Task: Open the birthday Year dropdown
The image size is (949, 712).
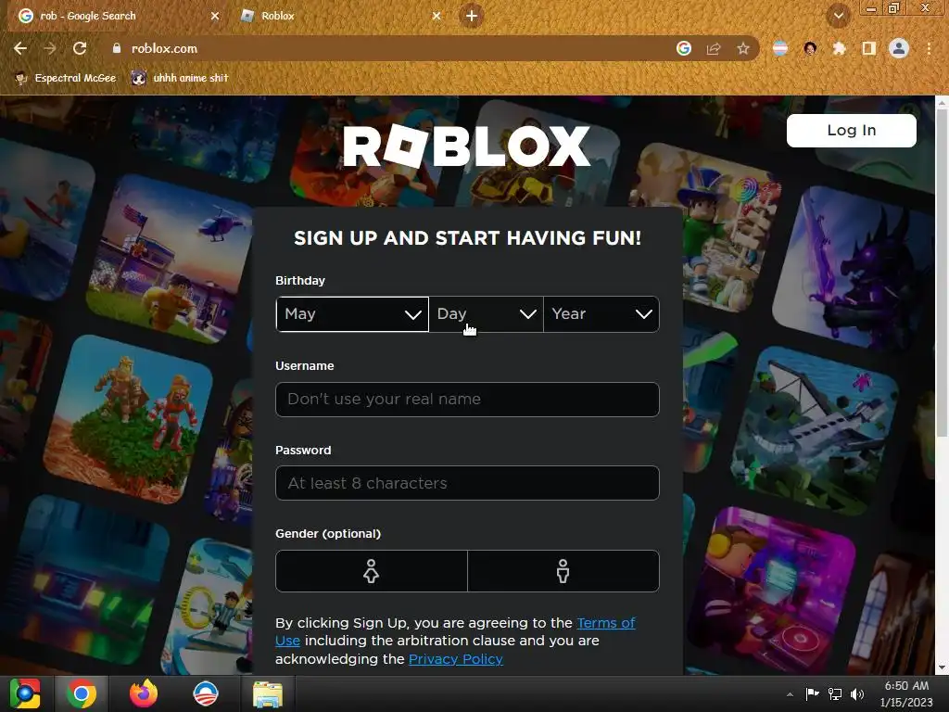Action: pyautogui.click(x=601, y=313)
